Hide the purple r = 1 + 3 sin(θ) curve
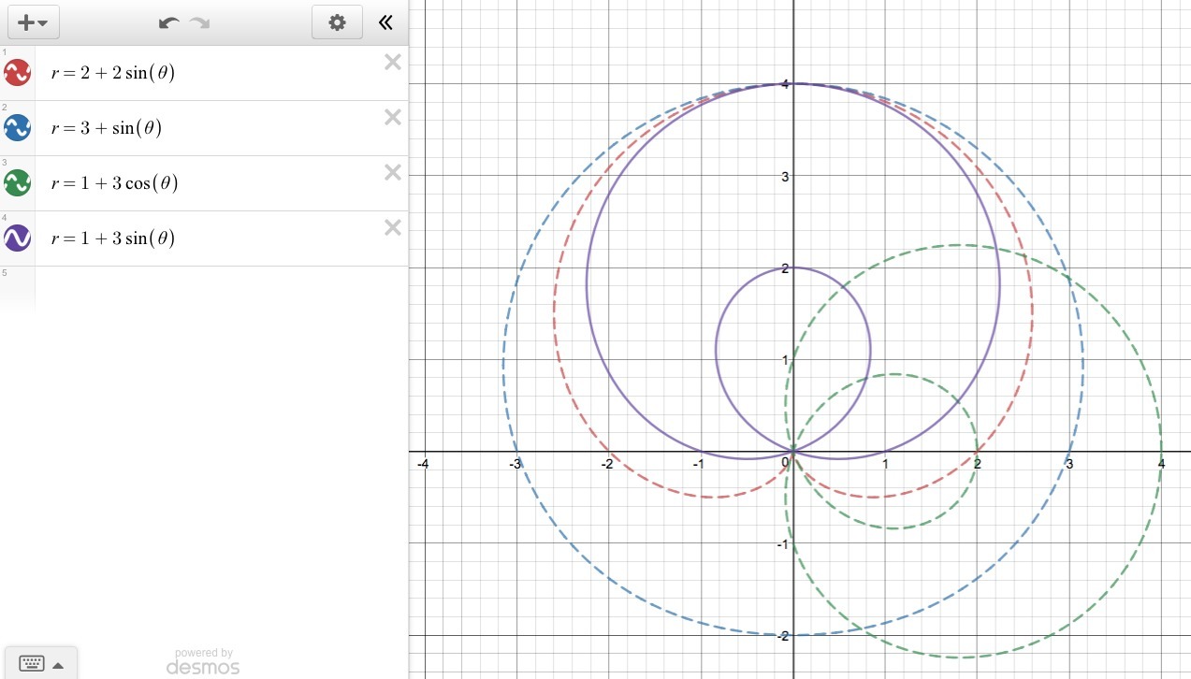The height and width of the screenshot is (679, 1191). click(x=18, y=238)
